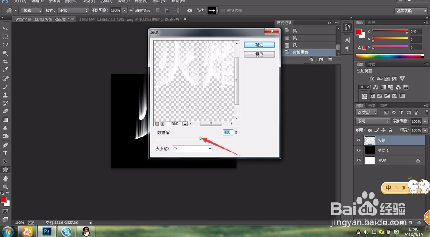
Task: Select the Move tool in toolbox
Action: (x=5, y=28)
